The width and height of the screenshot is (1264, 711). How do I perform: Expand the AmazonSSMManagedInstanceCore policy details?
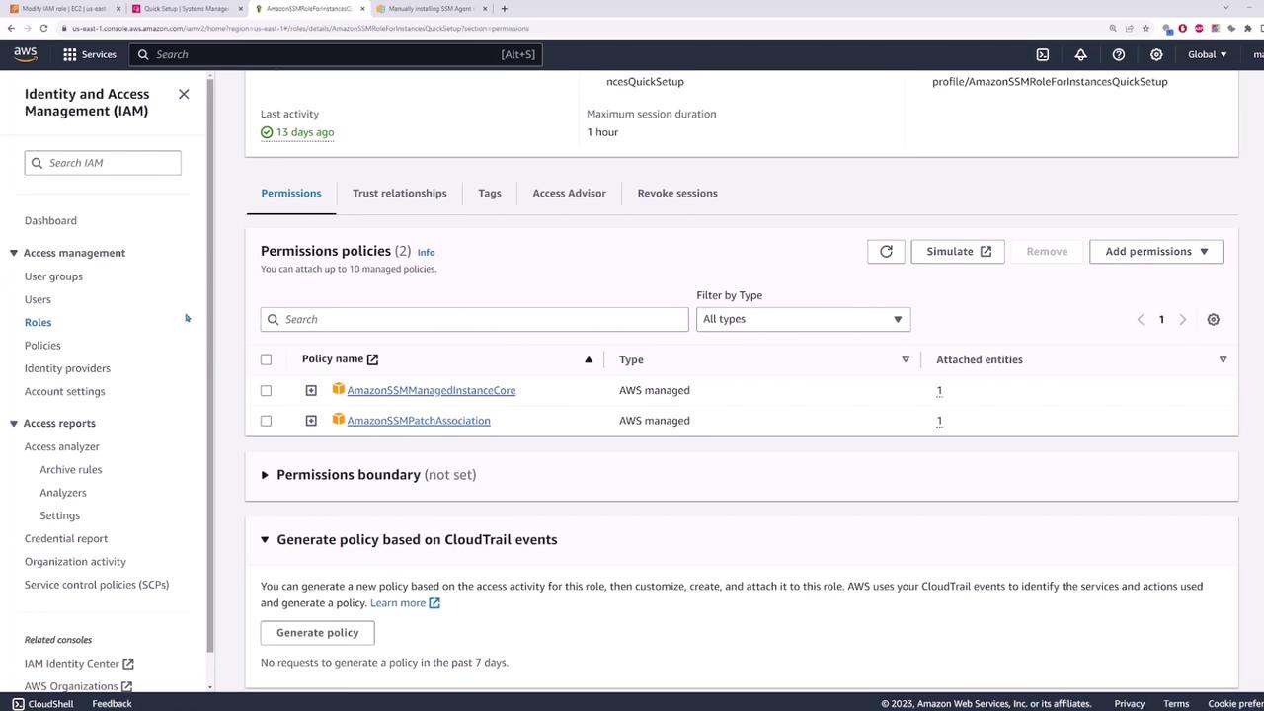coord(311,391)
